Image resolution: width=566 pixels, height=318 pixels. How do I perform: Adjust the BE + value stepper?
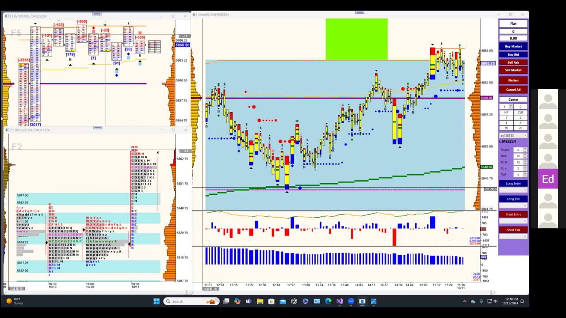(x=525, y=168)
